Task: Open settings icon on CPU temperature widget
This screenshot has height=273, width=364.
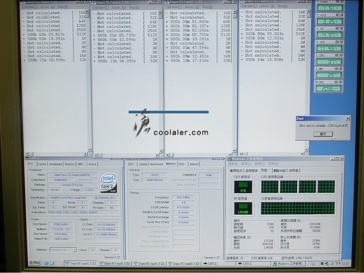Action: (x=337, y=55)
